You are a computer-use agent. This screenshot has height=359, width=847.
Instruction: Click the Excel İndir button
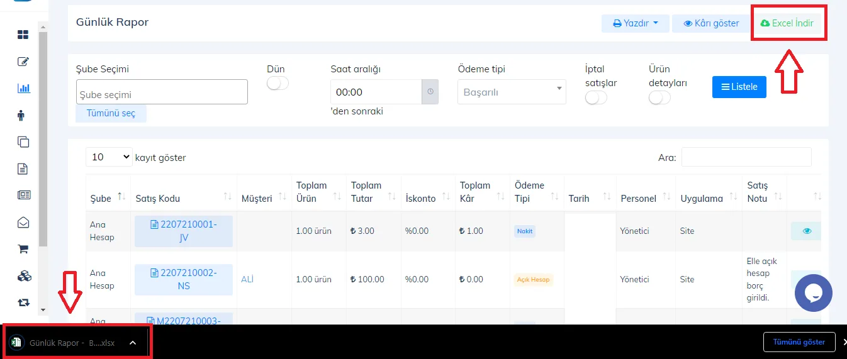tap(787, 23)
